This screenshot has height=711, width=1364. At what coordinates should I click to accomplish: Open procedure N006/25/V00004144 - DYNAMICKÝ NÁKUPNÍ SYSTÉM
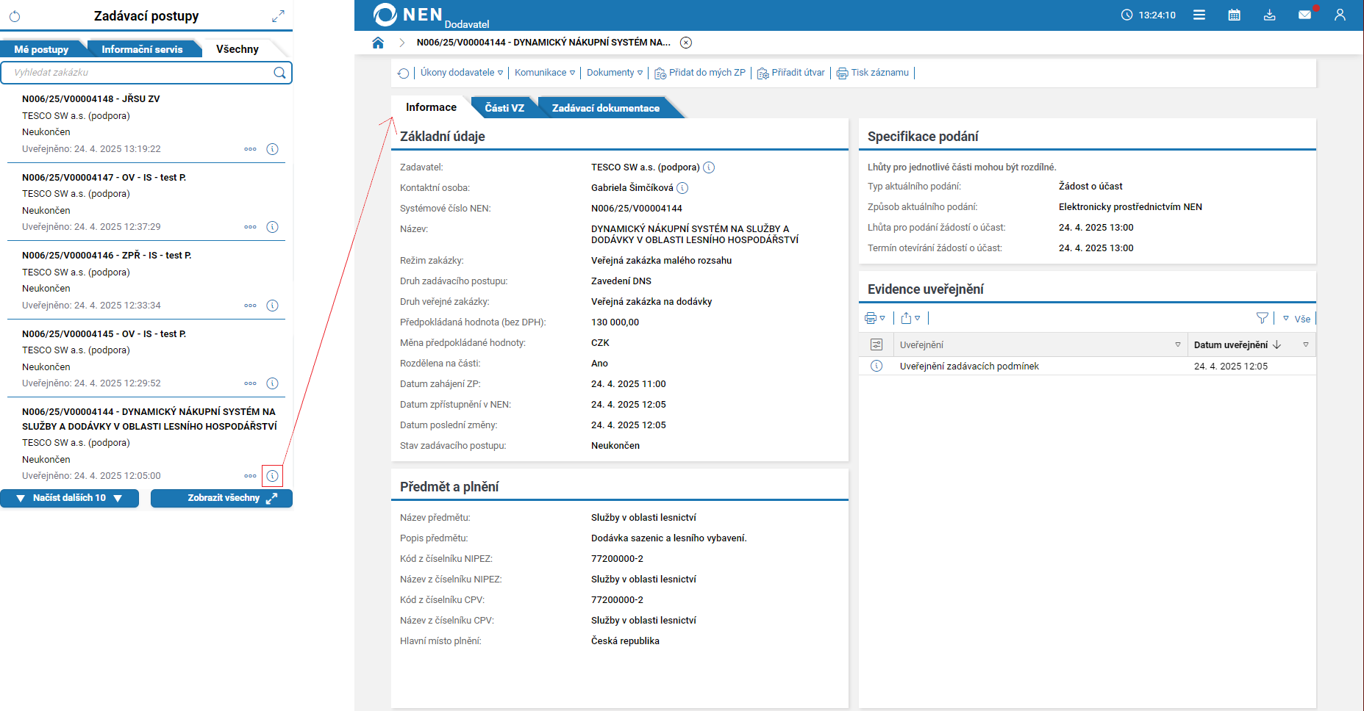[x=149, y=419]
